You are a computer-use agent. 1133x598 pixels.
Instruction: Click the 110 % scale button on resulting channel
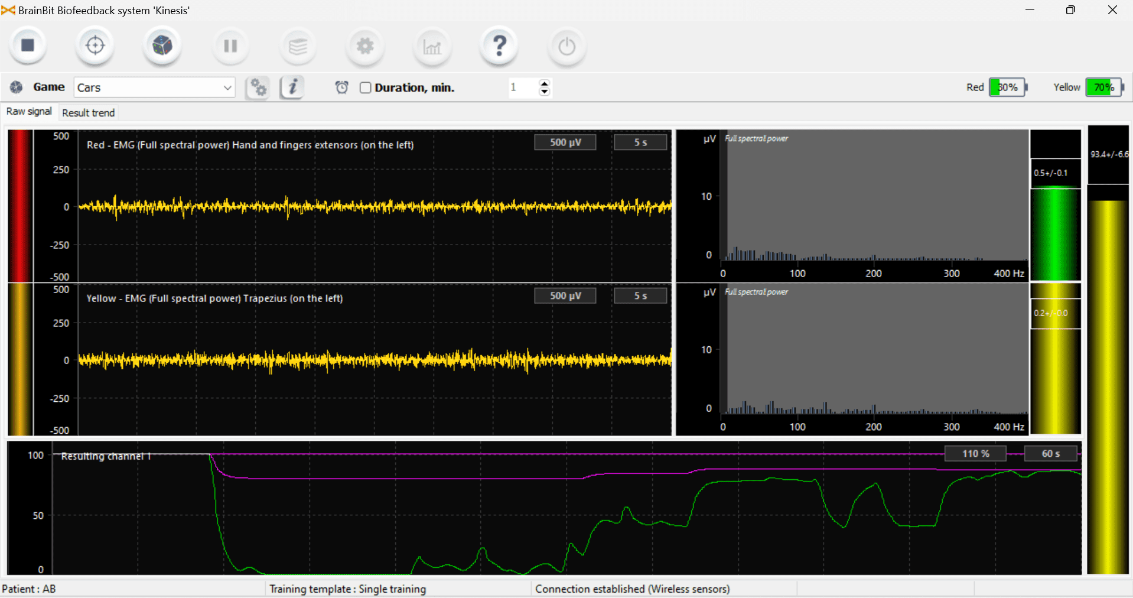[975, 454]
